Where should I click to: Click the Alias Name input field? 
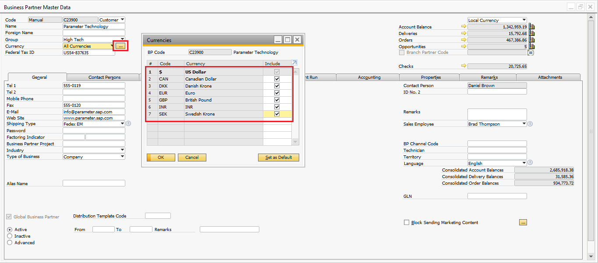point(94,183)
